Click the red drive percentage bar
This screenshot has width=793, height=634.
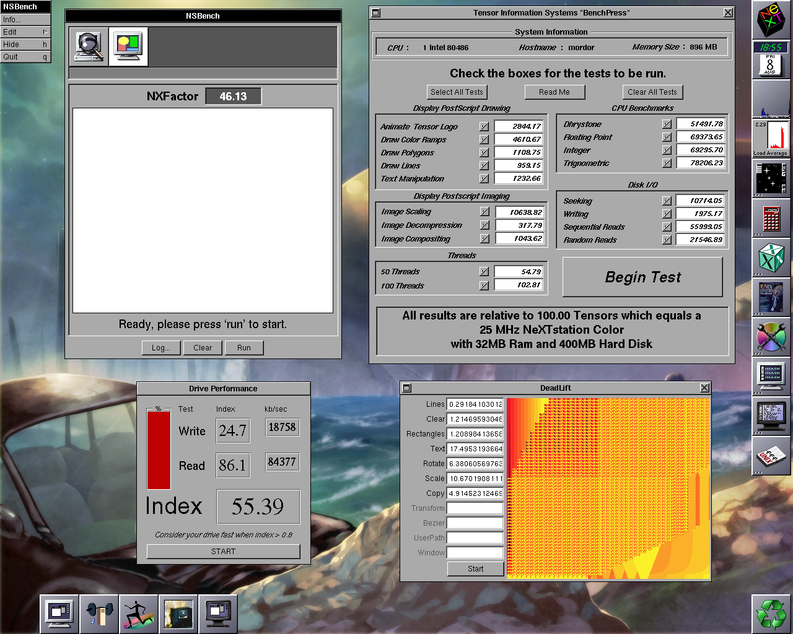point(159,451)
